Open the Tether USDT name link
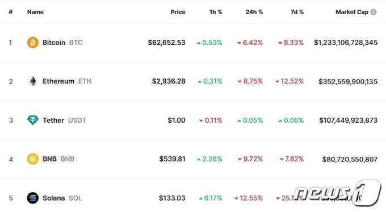386x212 pixels. 64,120
